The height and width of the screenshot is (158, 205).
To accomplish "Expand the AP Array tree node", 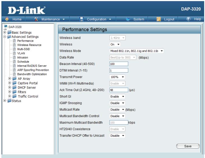I will (x=10, y=78).
